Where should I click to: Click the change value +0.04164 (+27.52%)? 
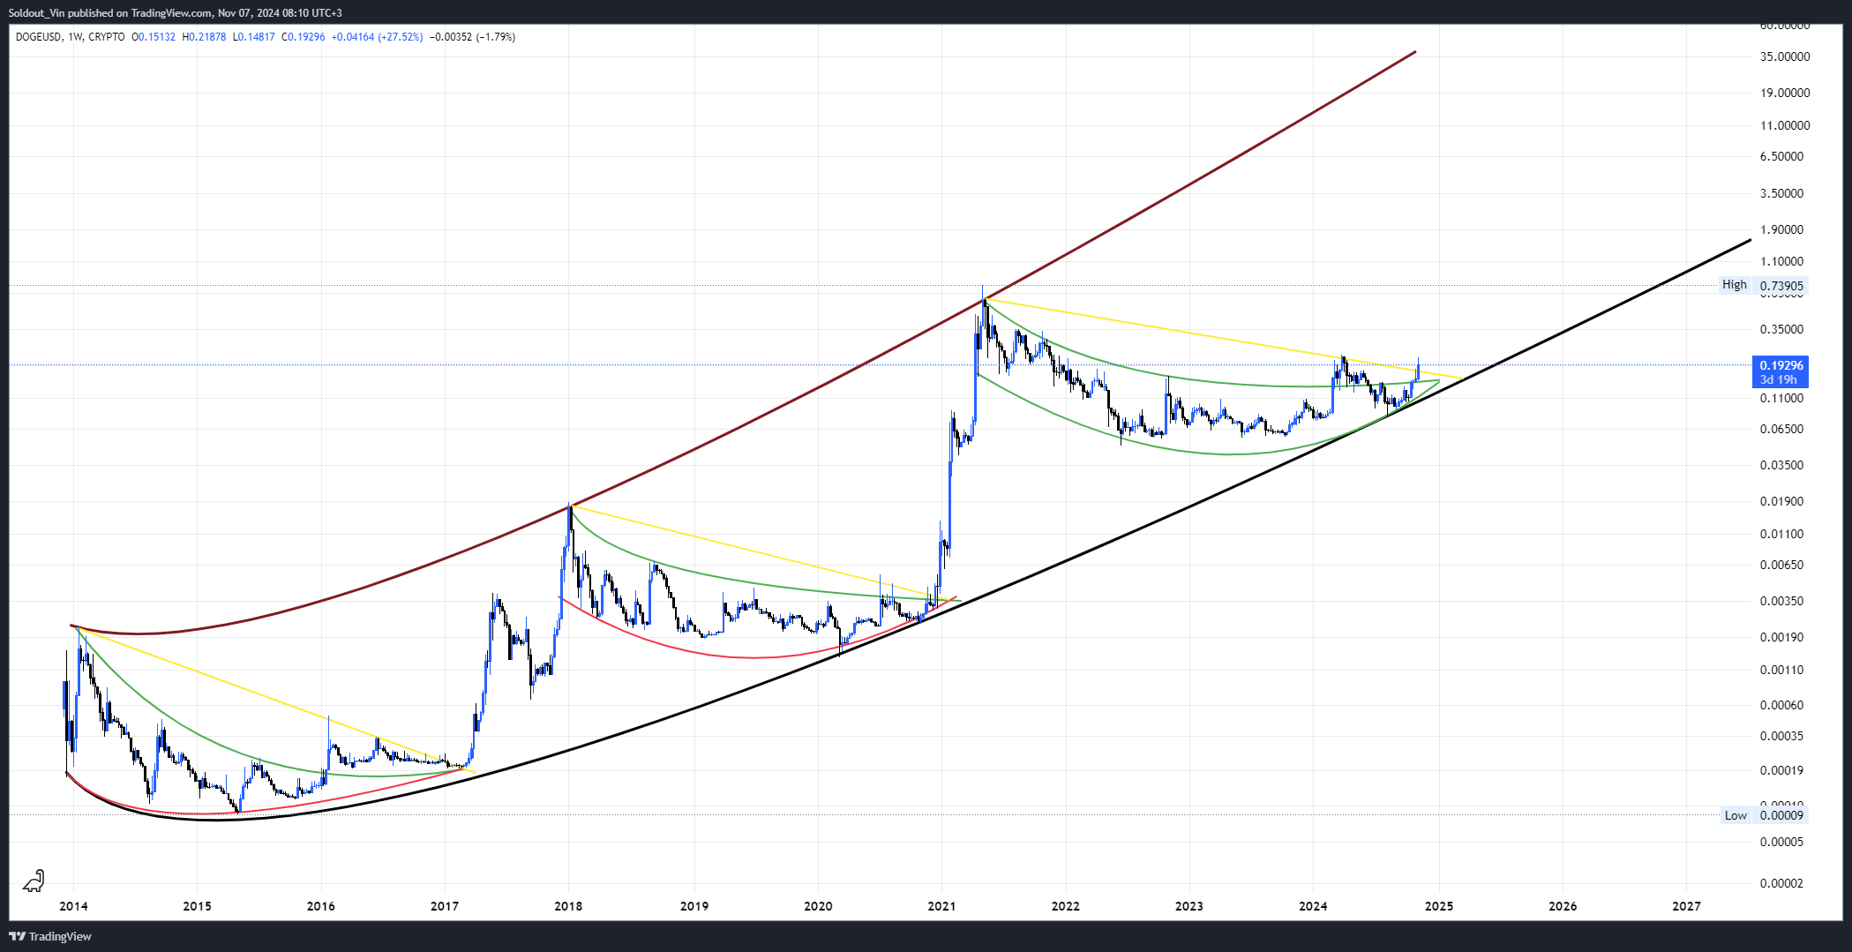pyautogui.click(x=377, y=37)
